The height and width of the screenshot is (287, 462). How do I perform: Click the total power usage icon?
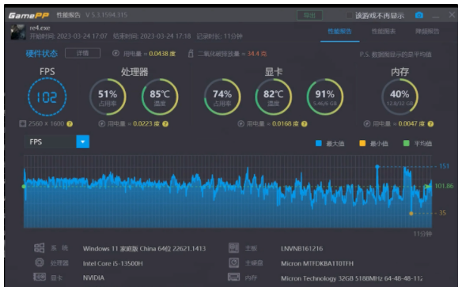click(x=116, y=53)
